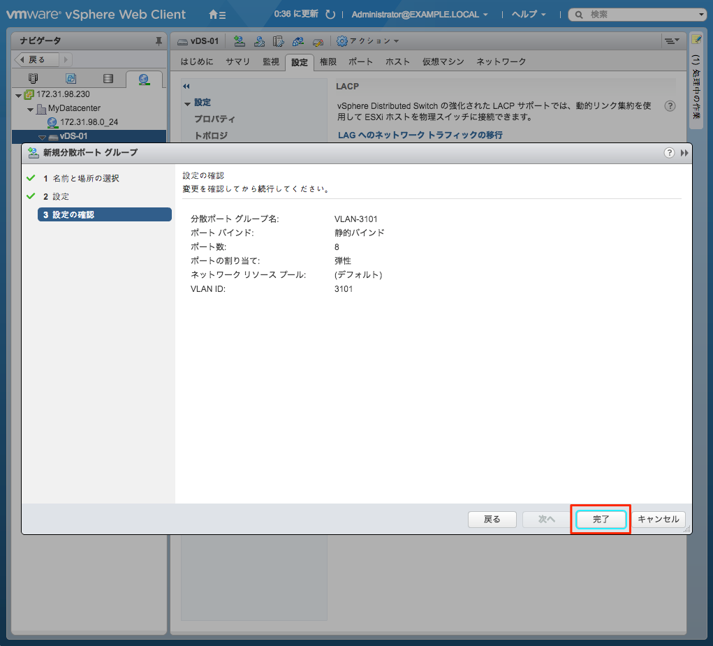713x646 pixels.
Task: Switch to the ホスト tab
Action: [397, 62]
